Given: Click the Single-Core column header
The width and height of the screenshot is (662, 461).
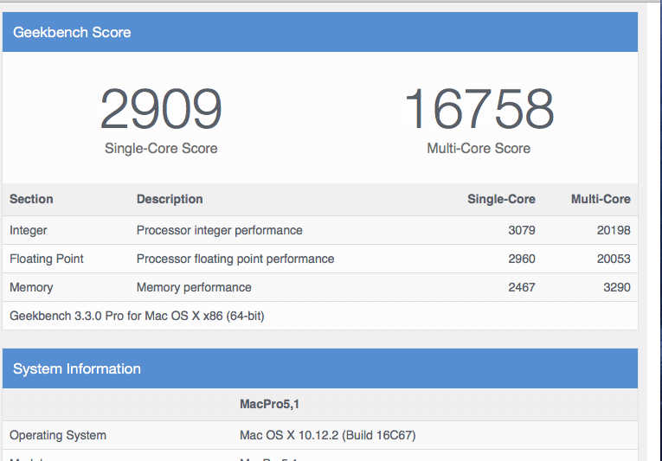Looking at the screenshot, I should (x=501, y=199).
